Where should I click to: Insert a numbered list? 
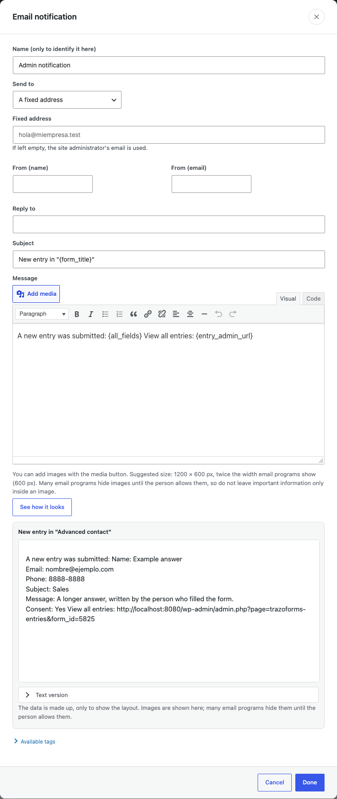click(x=119, y=314)
